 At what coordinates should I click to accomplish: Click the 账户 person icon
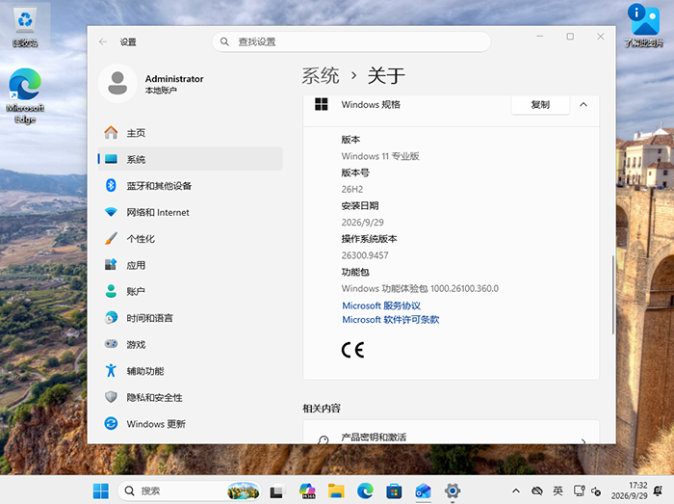[111, 291]
